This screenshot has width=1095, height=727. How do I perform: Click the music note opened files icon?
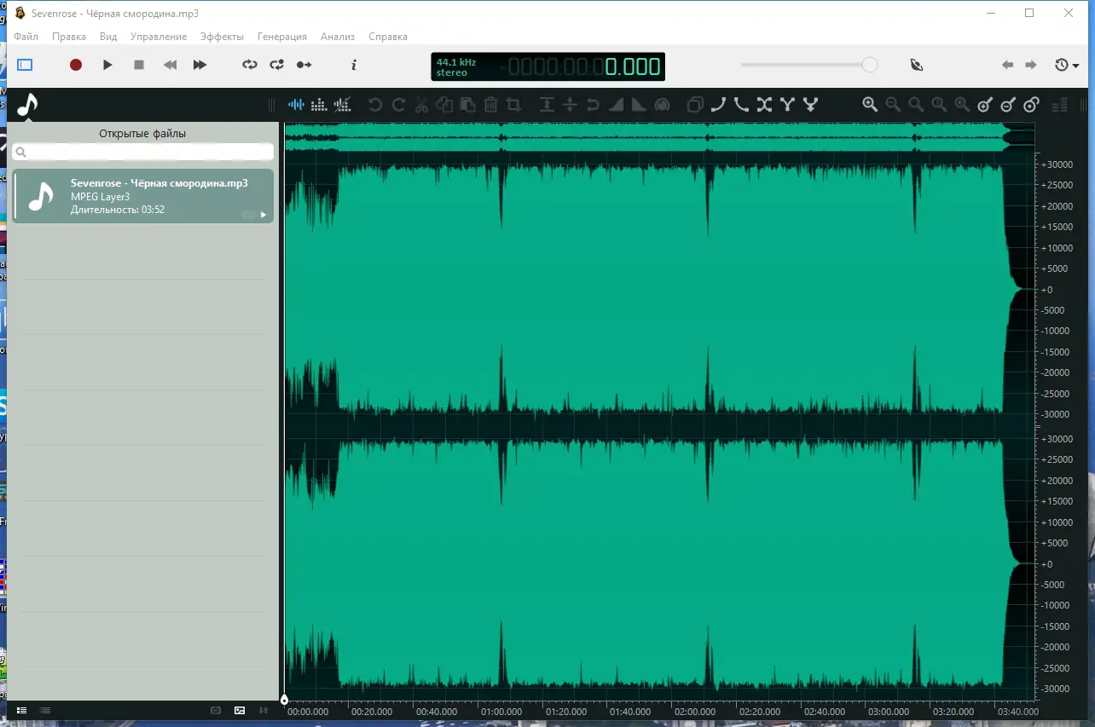tap(27, 105)
